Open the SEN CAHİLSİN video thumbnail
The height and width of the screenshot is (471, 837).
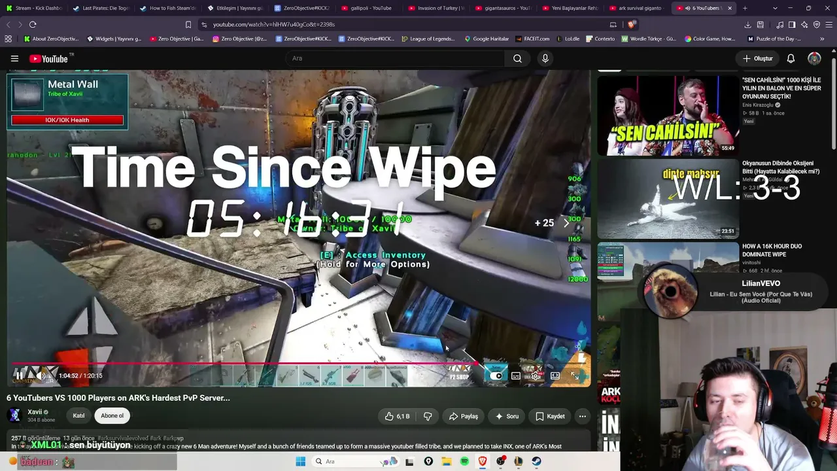(x=668, y=115)
